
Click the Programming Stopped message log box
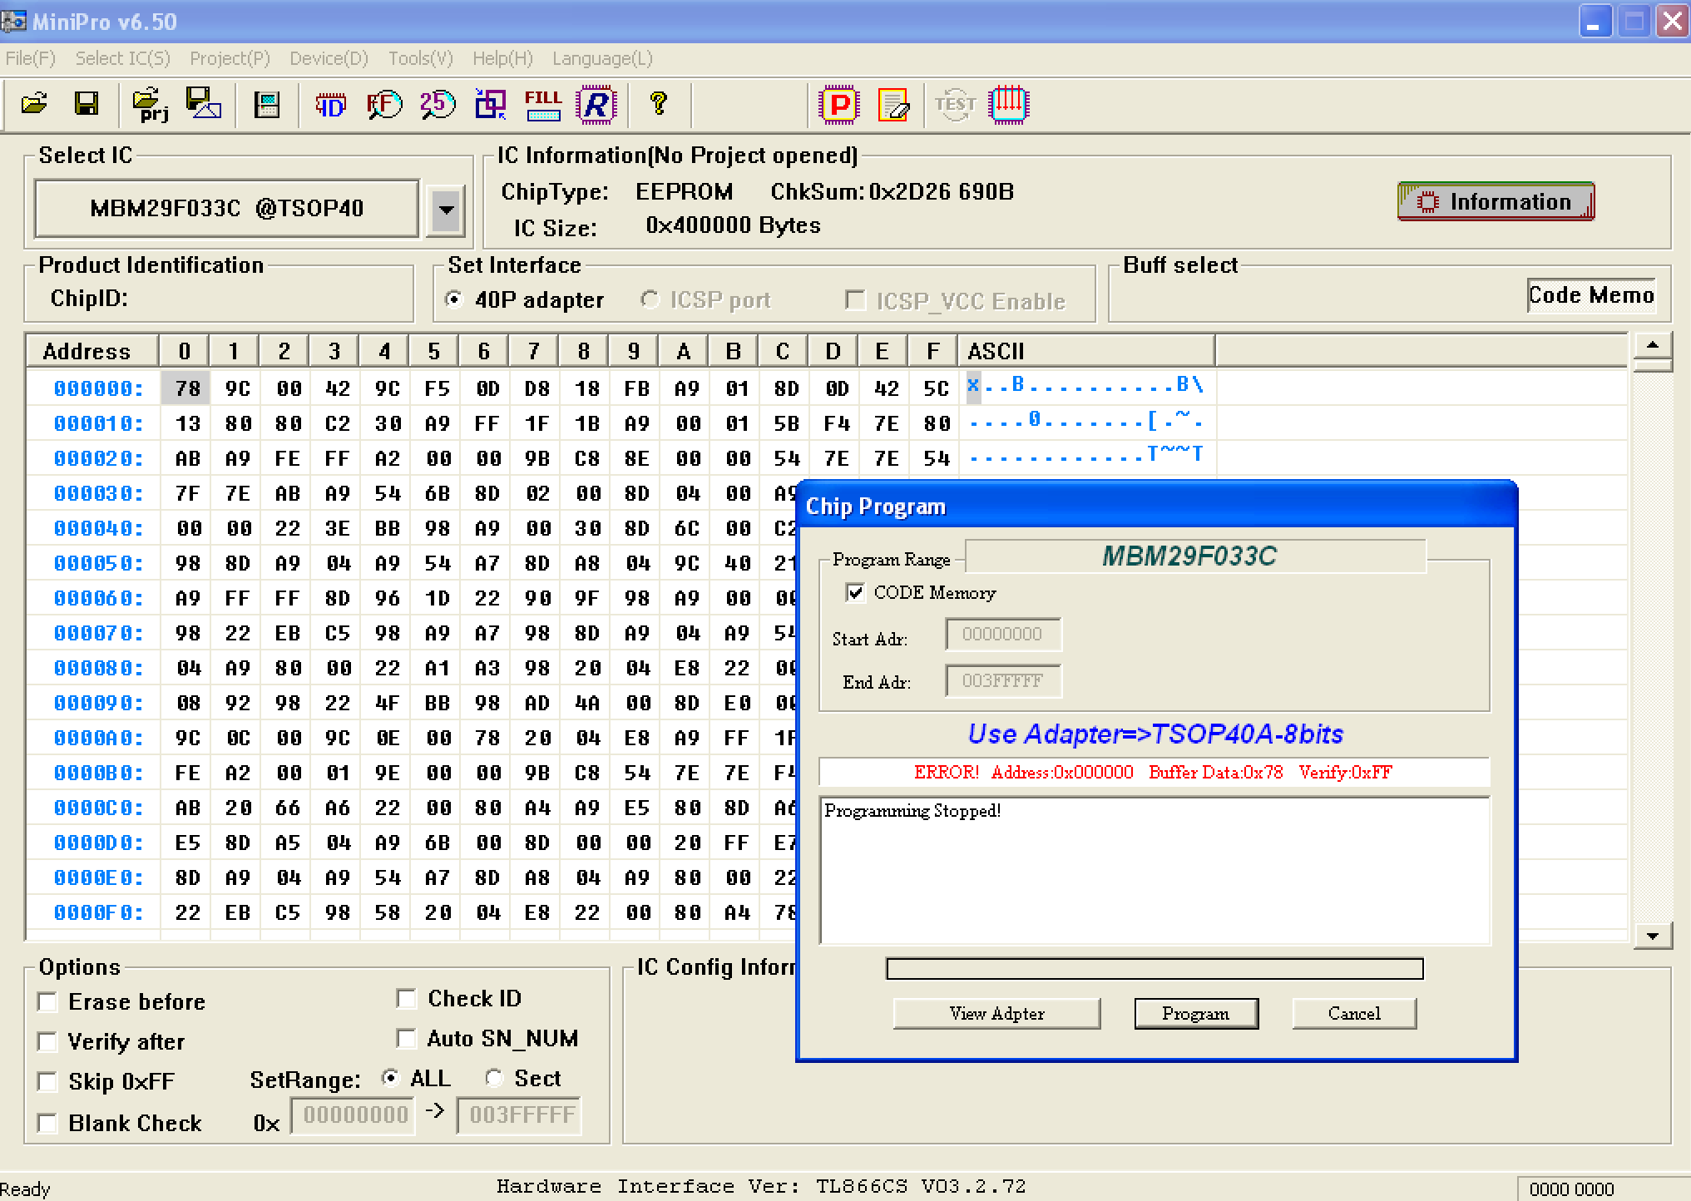click(1155, 871)
